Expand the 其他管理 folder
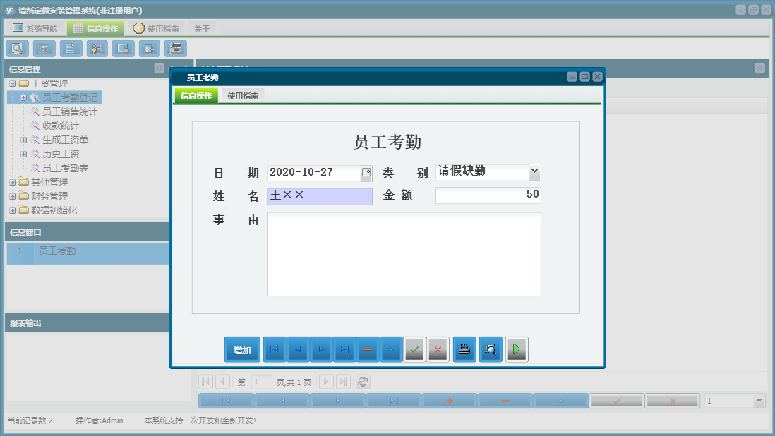Screen dimensions: 775x436 tap(13, 182)
